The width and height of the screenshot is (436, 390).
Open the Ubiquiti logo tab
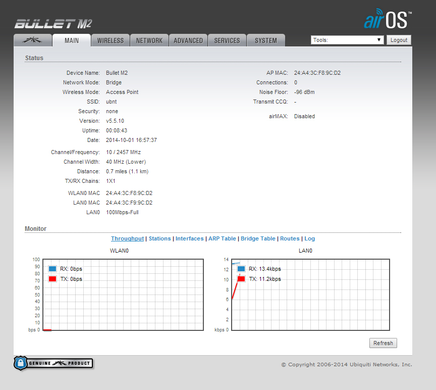tap(33, 40)
